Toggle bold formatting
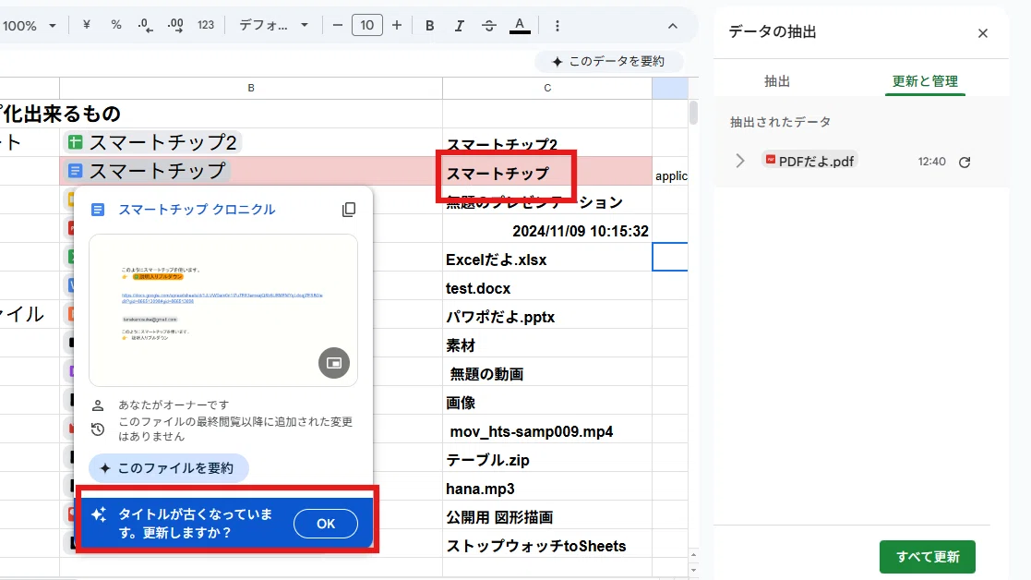 point(429,26)
